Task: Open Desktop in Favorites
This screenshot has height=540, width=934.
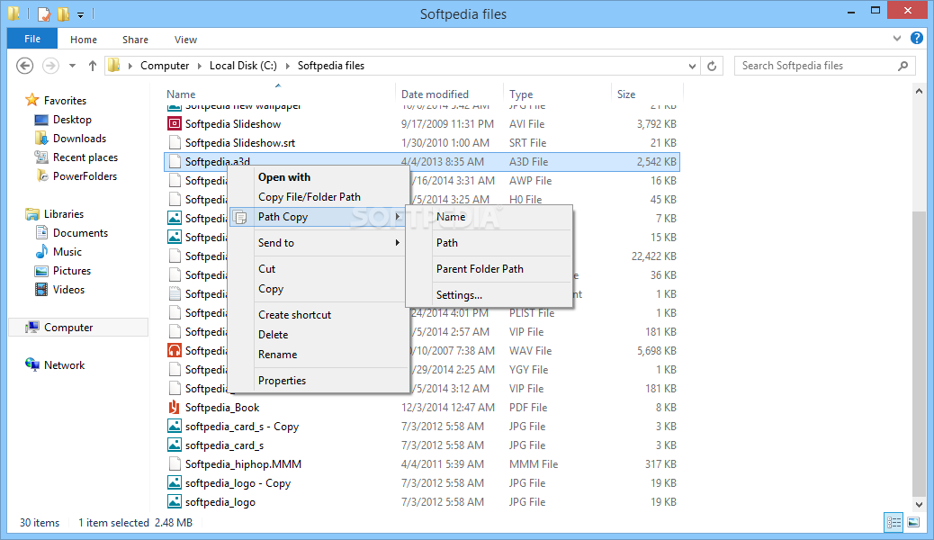Action: (72, 119)
